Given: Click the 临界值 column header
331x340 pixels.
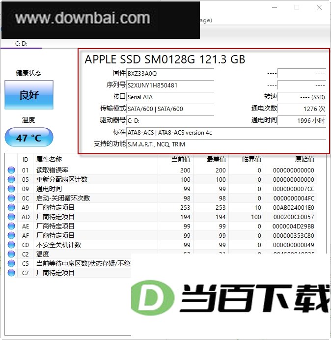Looking at the screenshot, I should click(x=246, y=159).
